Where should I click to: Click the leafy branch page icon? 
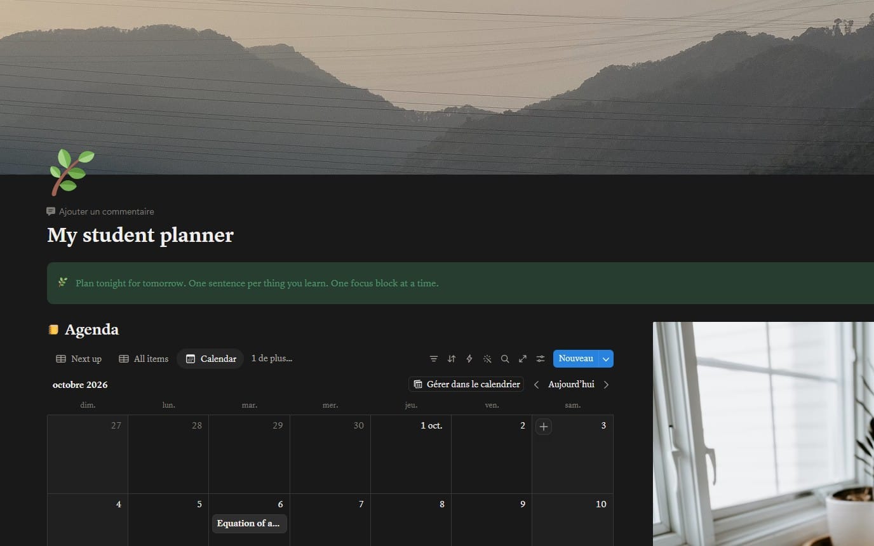(x=72, y=172)
